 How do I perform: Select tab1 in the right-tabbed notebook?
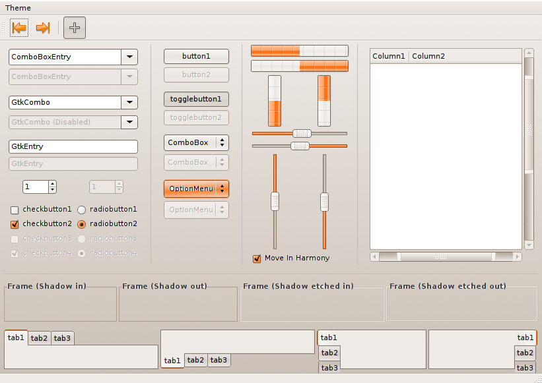(x=525, y=338)
